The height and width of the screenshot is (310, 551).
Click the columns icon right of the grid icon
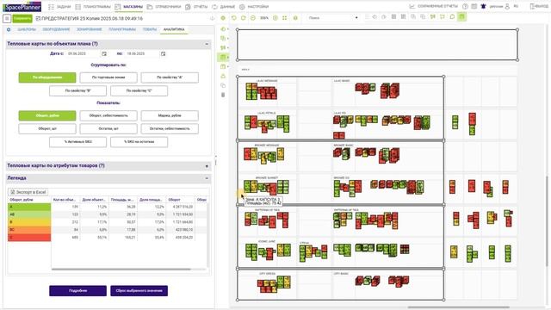pos(404,17)
